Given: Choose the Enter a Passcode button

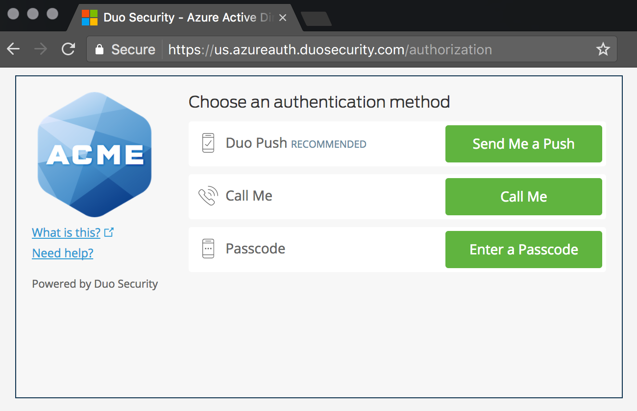Looking at the screenshot, I should 523,250.
